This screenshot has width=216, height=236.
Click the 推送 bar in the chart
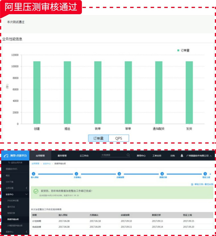tap(67, 93)
